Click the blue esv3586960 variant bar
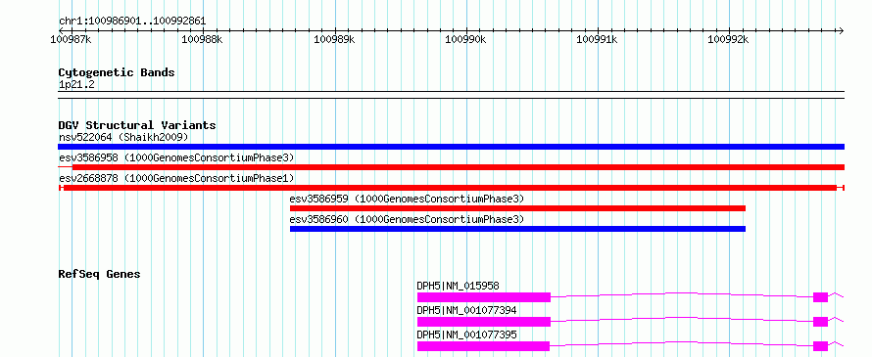 (x=517, y=229)
